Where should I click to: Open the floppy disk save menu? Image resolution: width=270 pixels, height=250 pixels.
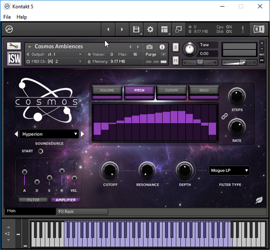(x=136, y=29)
